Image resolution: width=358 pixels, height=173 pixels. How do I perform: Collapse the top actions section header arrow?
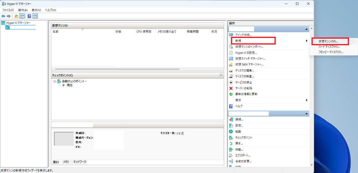[x=306, y=29]
